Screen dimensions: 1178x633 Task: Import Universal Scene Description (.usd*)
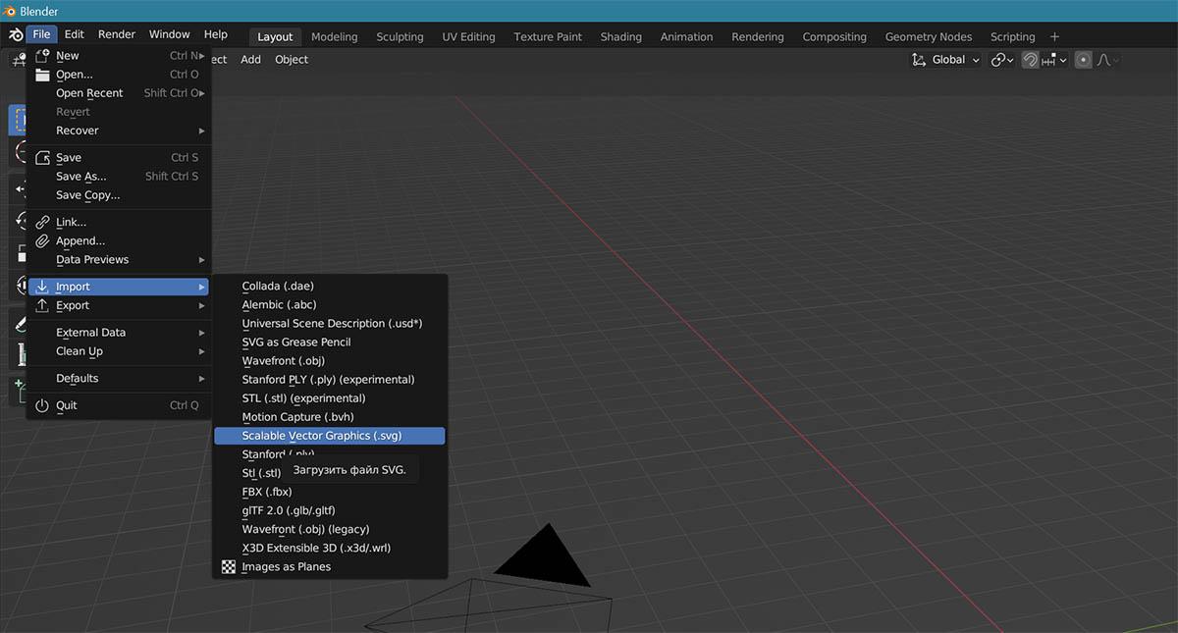coord(330,324)
